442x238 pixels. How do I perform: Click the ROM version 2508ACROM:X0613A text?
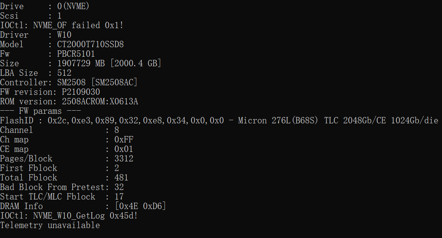100,102
